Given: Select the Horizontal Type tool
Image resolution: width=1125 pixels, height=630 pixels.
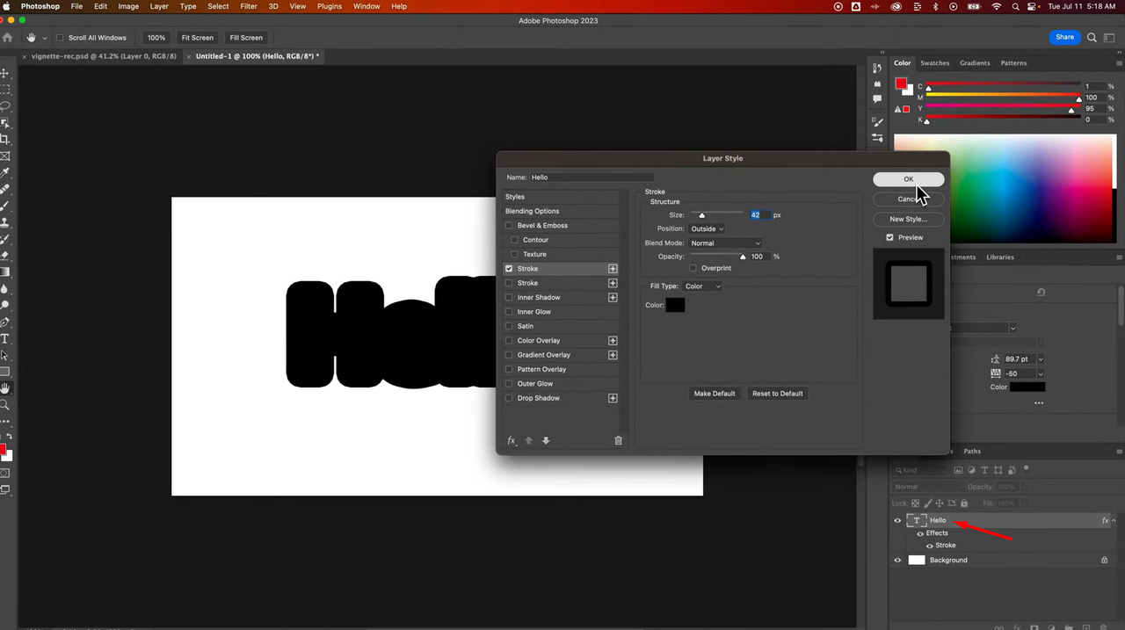Looking at the screenshot, I should [x=4, y=338].
